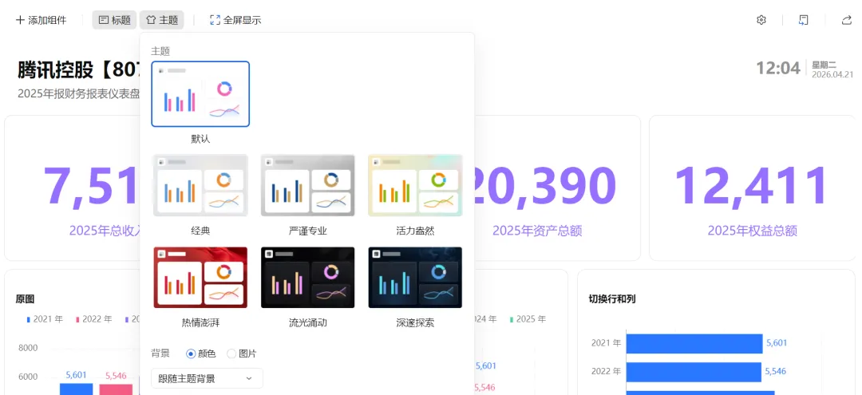Toggle 2022 年 legend in 原图 chart

94,318
